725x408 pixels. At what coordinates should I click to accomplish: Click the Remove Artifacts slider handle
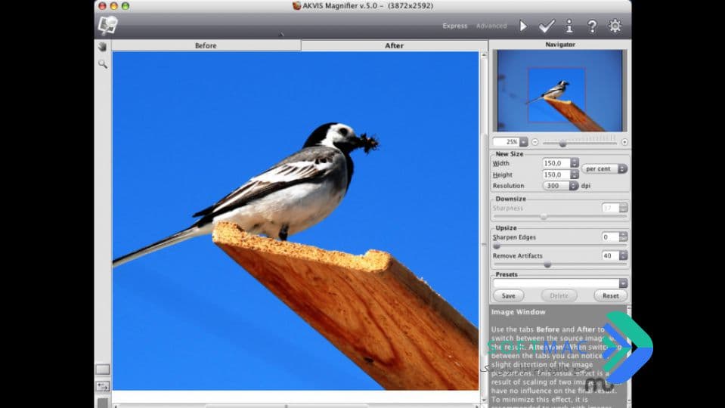[x=547, y=265]
